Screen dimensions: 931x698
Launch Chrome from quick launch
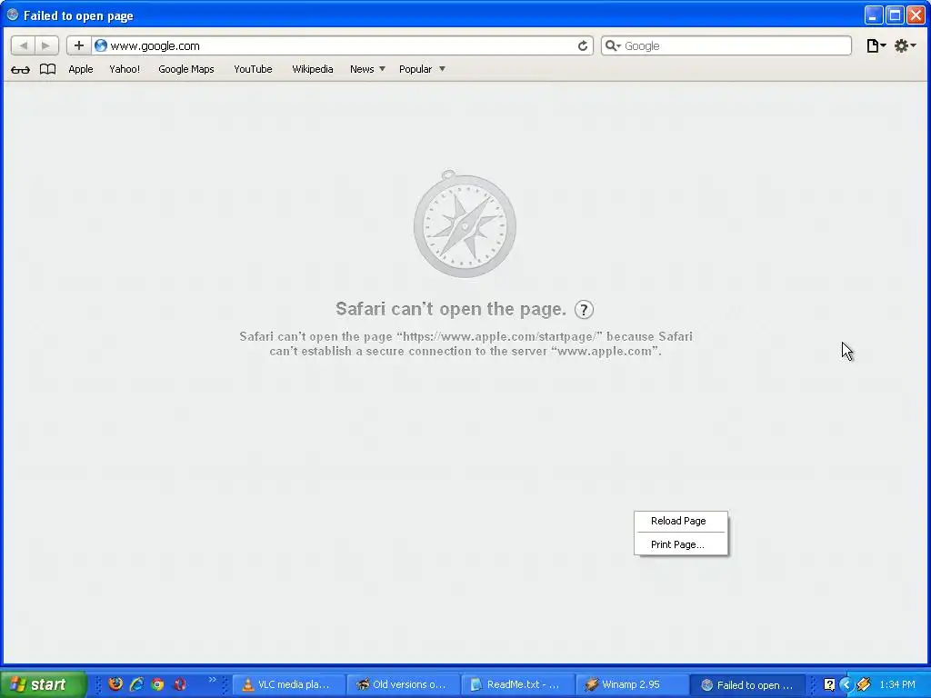158,684
